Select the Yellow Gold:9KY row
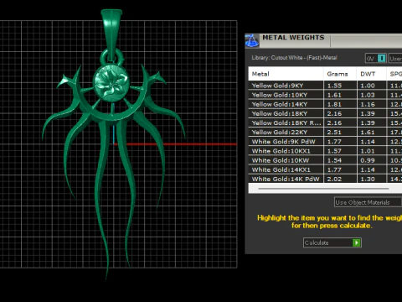402x302 pixels. click(x=325, y=86)
